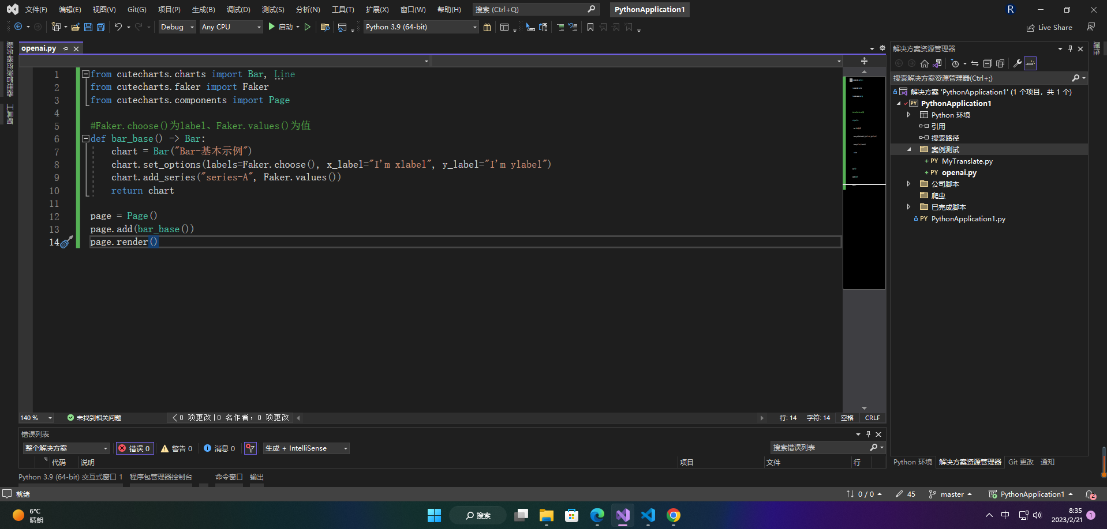Toggle the Messages 0 filter button

219,448
